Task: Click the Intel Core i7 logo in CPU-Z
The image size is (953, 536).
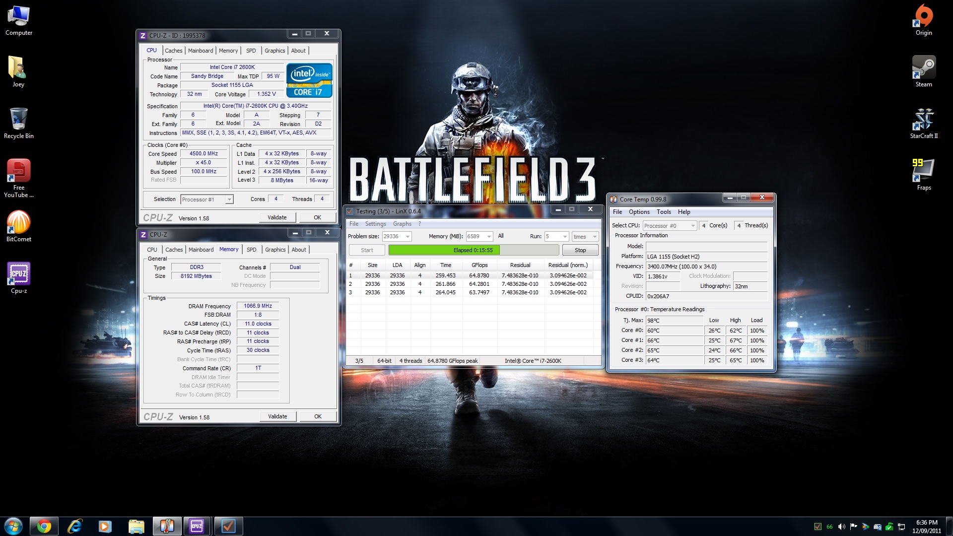Action: pos(309,80)
